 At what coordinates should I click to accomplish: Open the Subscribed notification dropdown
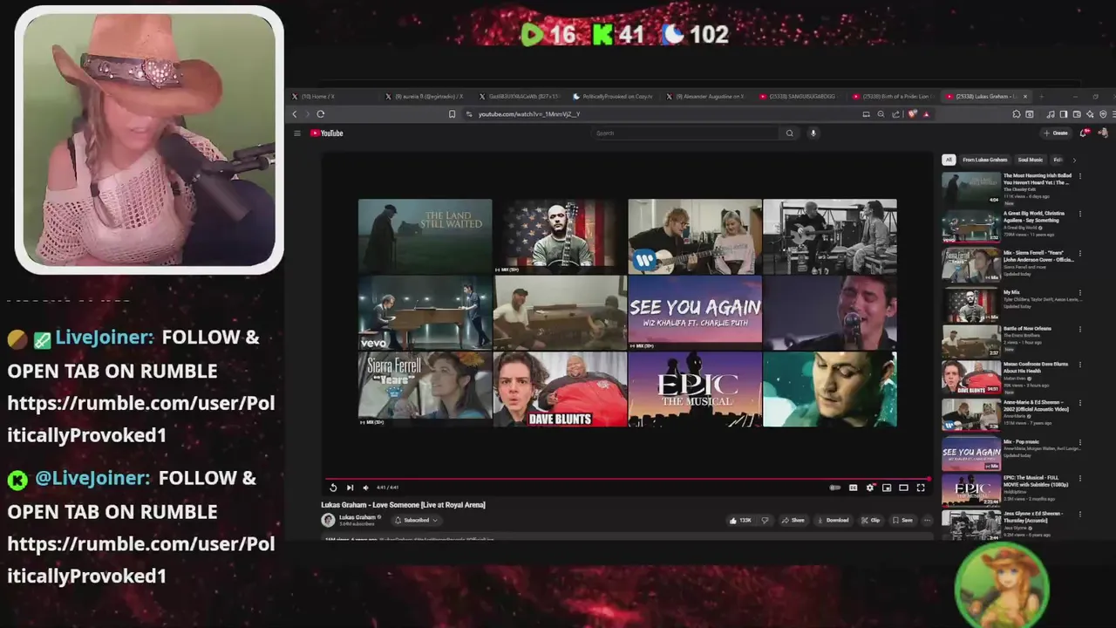pos(415,520)
